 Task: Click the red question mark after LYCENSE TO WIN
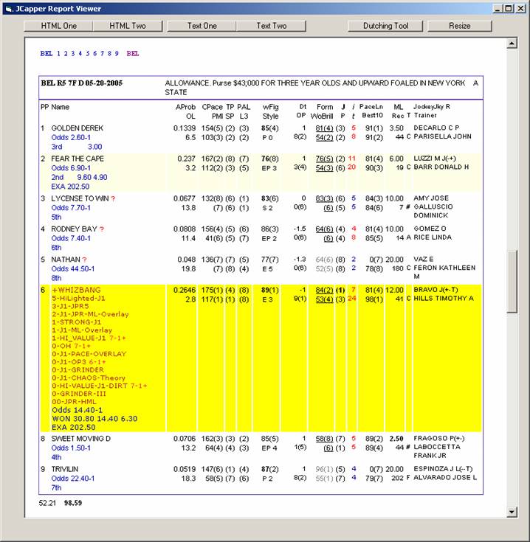coord(113,199)
